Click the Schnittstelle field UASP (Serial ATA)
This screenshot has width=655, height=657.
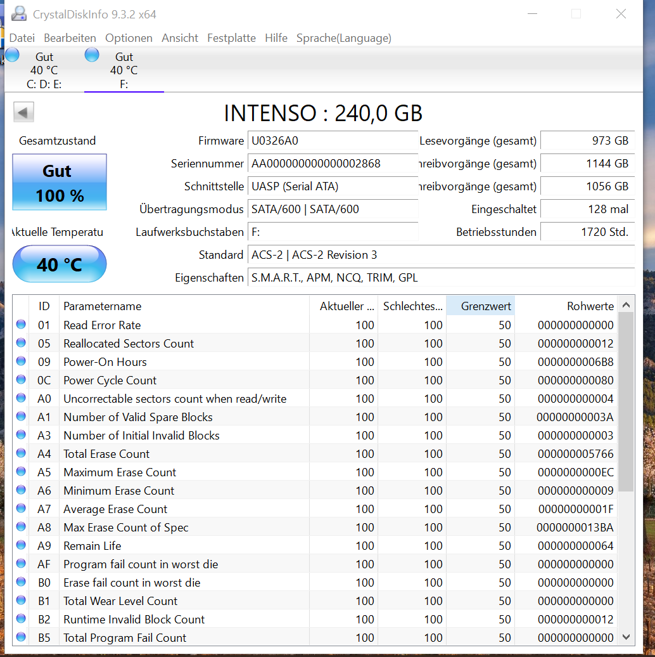click(x=333, y=186)
